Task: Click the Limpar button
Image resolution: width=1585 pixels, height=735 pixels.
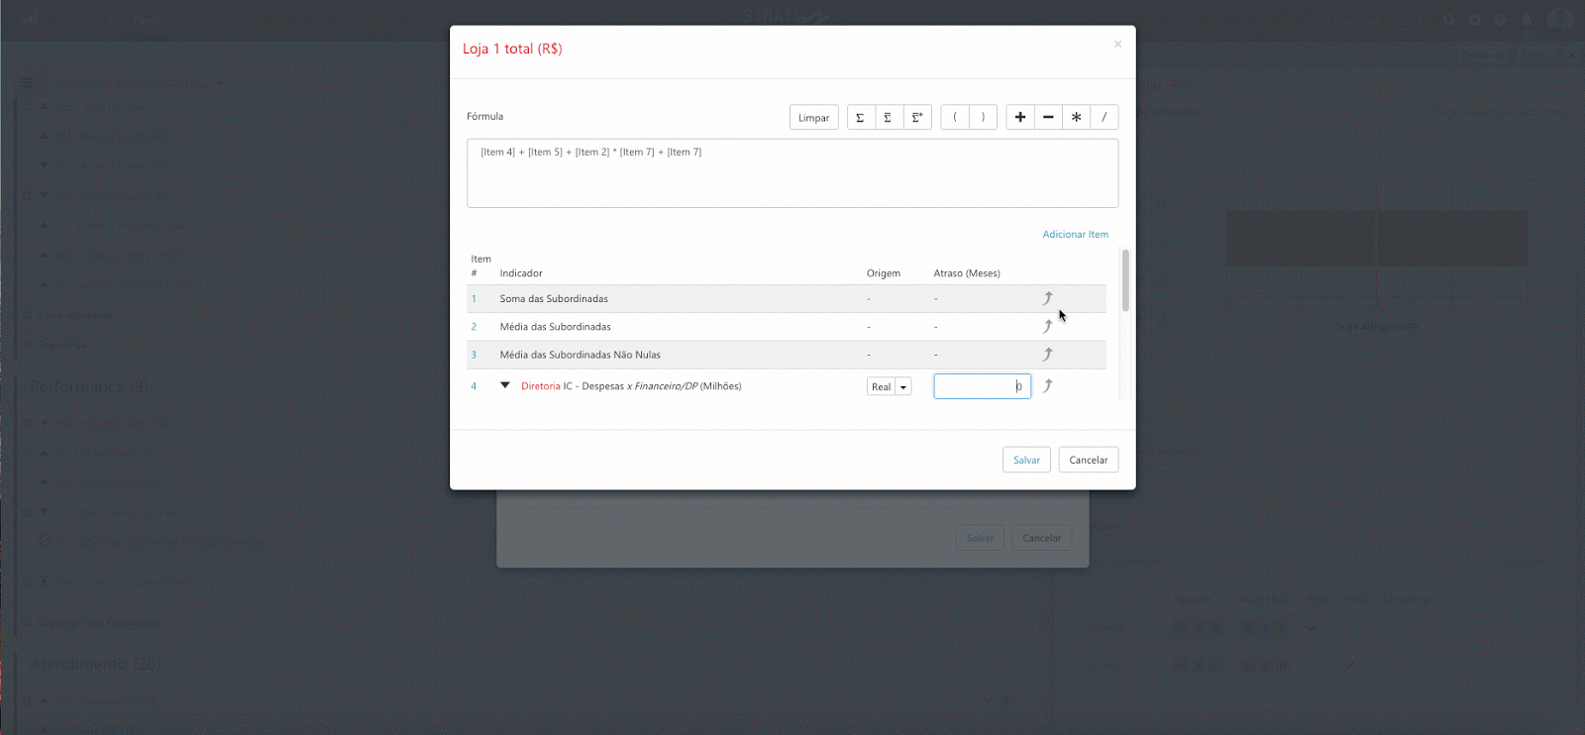Action: click(813, 118)
